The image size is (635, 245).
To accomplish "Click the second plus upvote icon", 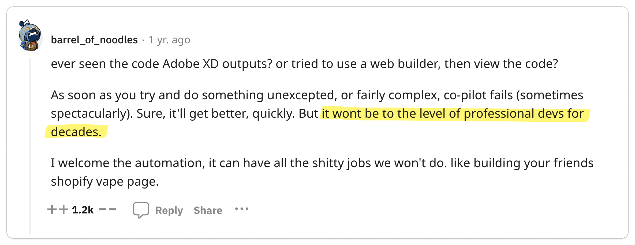I will click(x=63, y=209).
